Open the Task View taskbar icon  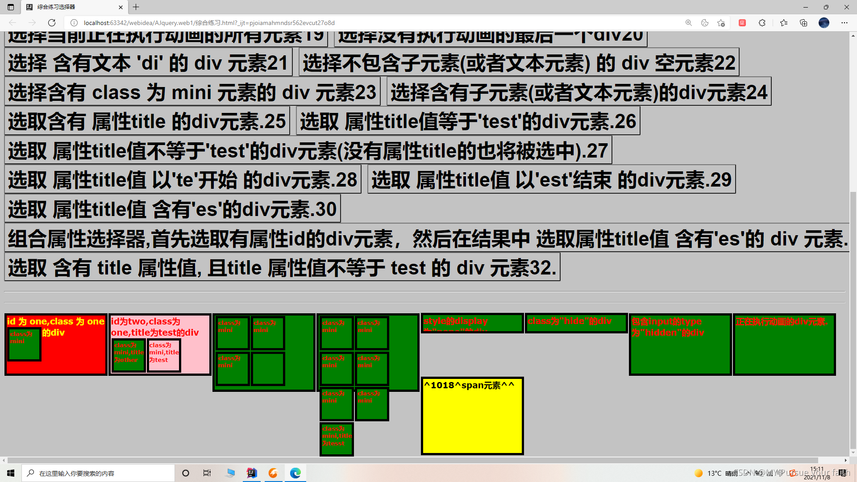[x=207, y=473]
